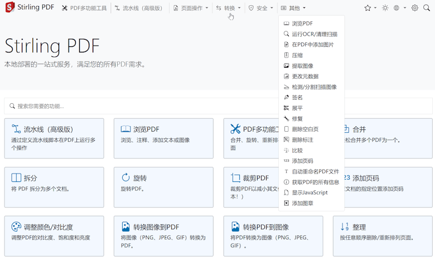
Task: Open 流水线（高级版）in the navbar
Action: coord(139,8)
